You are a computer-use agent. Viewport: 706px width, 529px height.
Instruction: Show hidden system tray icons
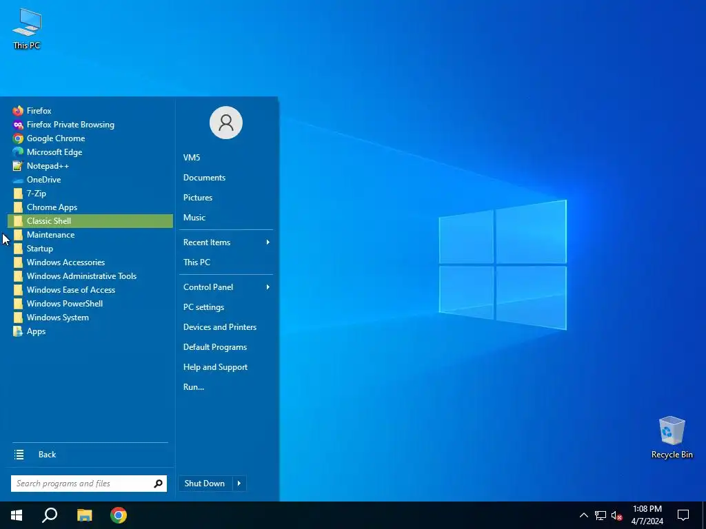(x=583, y=515)
